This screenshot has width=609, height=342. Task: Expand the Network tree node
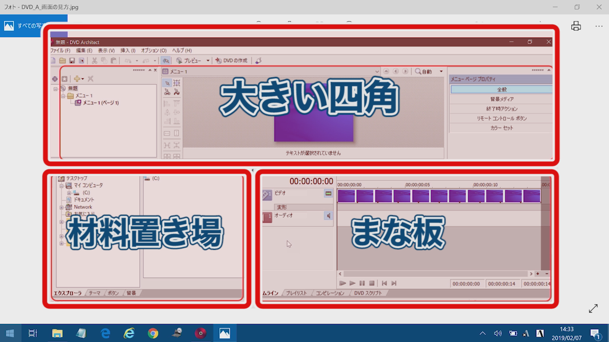pos(61,208)
